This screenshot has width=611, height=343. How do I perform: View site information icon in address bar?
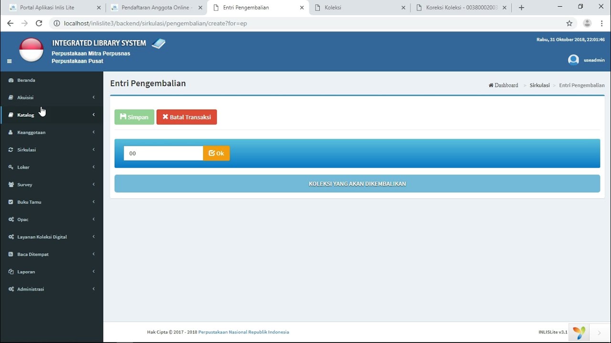pyautogui.click(x=57, y=23)
